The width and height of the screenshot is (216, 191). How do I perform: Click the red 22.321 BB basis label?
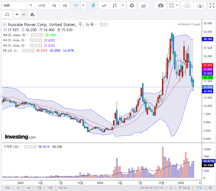pos(208,65)
